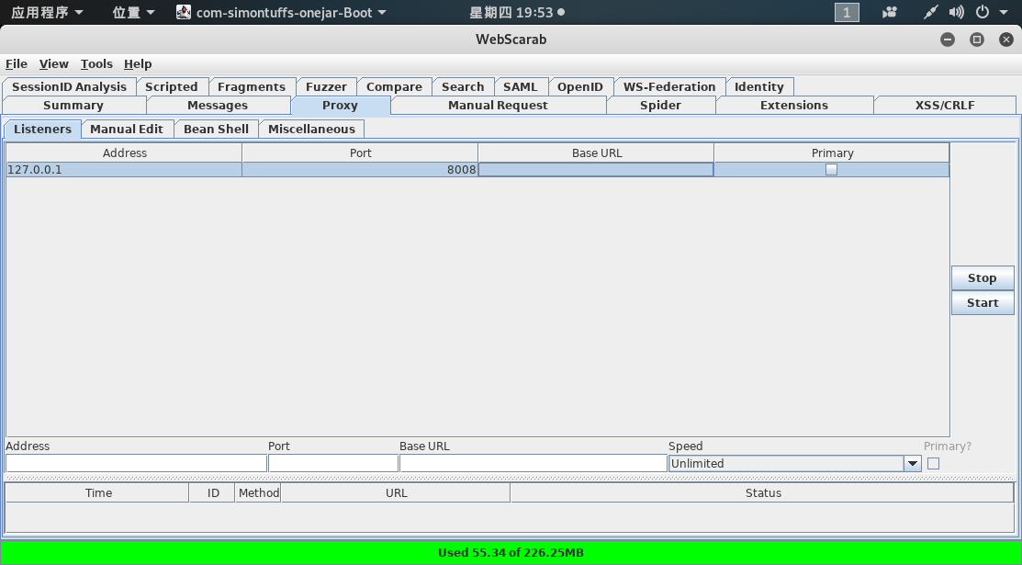Open the 应用程序 applications menu
Screen dimensions: 1022x565
click(x=47, y=12)
